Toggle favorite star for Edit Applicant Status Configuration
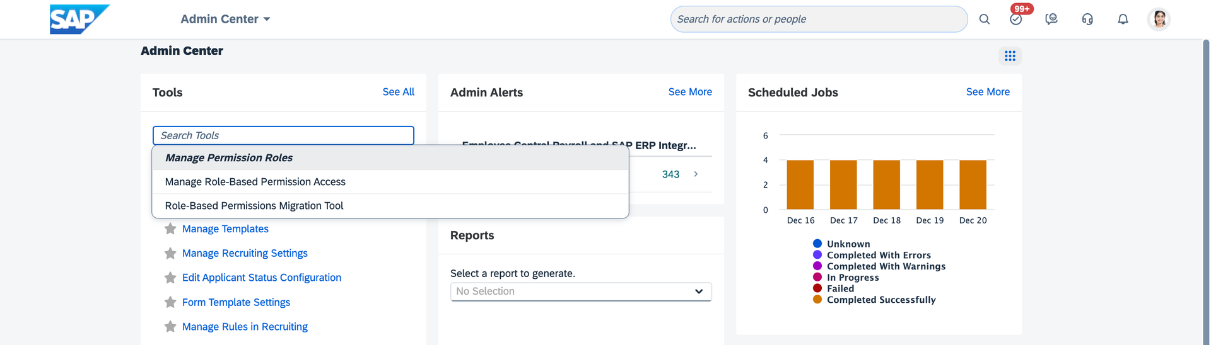 pos(170,278)
